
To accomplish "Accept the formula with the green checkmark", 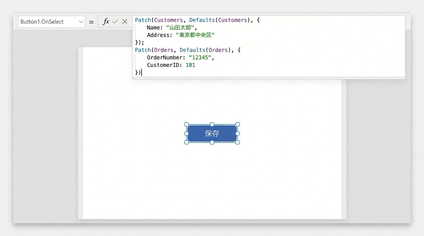I will coord(115,22).
